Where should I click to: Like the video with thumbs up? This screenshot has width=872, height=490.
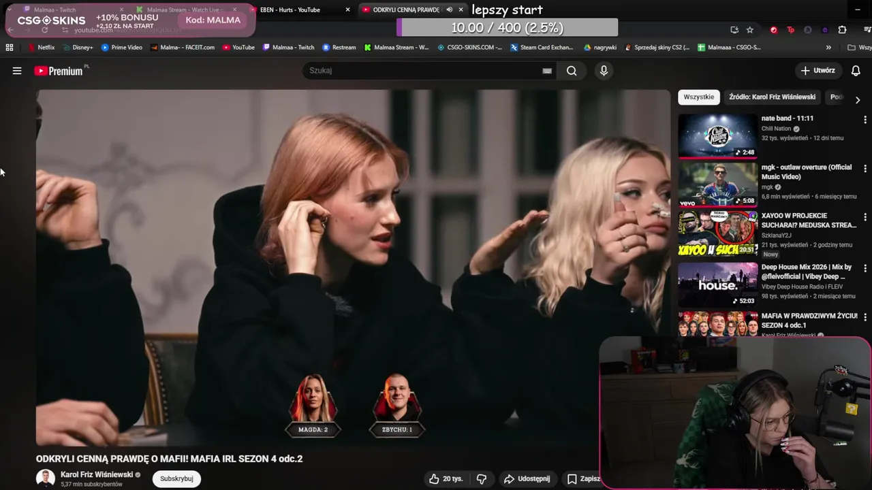point(446,479)
